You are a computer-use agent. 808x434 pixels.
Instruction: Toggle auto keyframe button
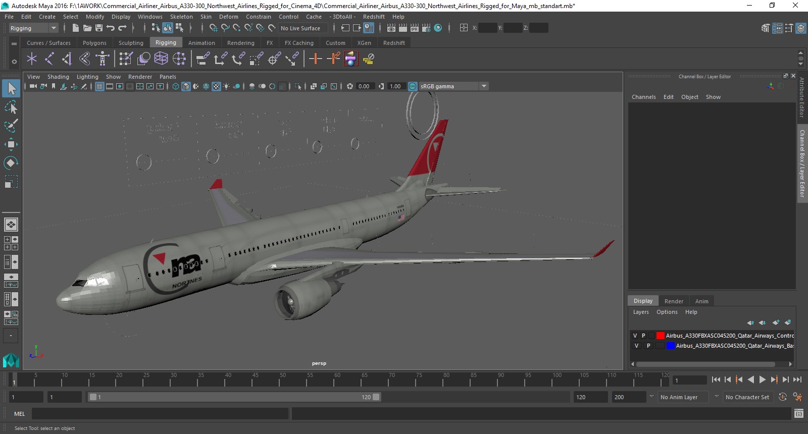(x=783, y=397)
